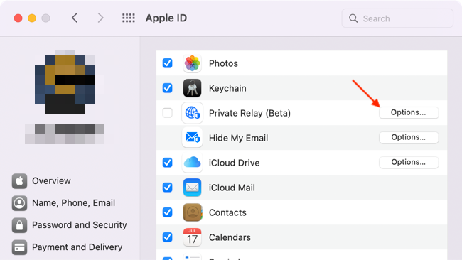Click the Apple logo Overview icon
This screenshot has width=462, height=260.
point(19,181)
